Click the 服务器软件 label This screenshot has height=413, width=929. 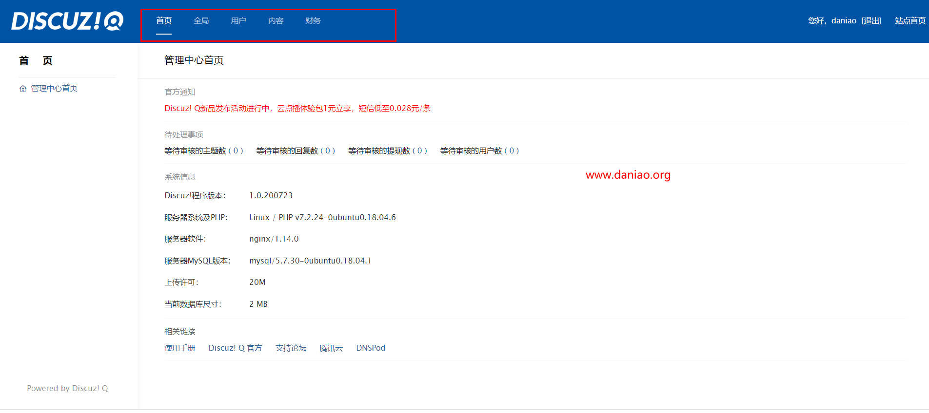(185, 239)
